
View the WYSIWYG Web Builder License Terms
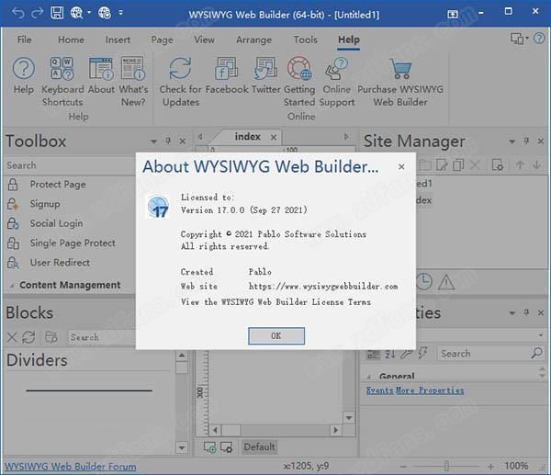(275, 302)
